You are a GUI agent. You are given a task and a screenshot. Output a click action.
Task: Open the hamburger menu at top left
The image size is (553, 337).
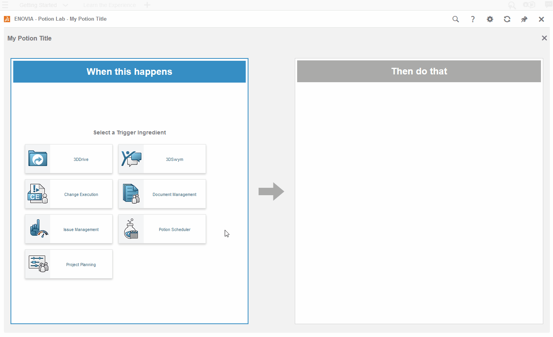(5, 5)
